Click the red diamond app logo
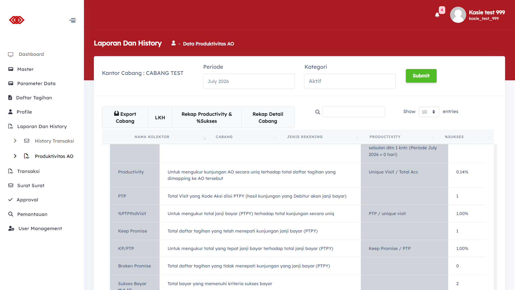The height and width of the screenshot is (290, 515). click(17, 20)
